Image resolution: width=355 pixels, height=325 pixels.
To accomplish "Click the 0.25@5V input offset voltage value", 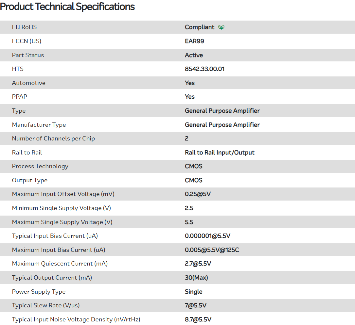I will pos(198,194).
